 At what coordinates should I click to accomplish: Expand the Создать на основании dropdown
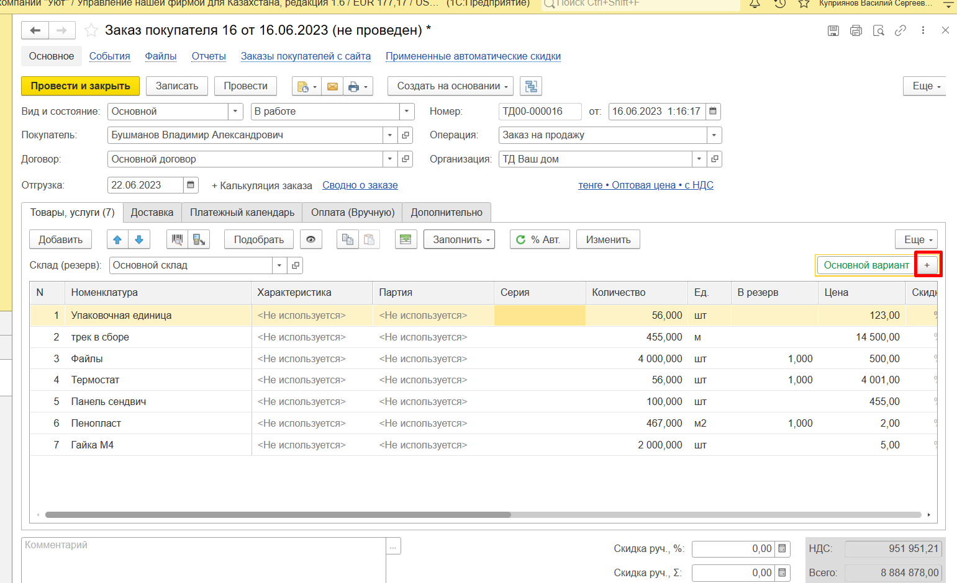pyautogui.click(x=453, y=86)
